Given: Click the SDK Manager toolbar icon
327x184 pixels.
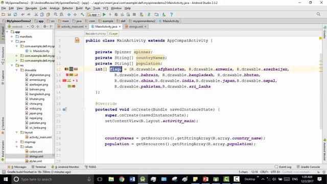Looking at the screenshot, I should [164, 15].
